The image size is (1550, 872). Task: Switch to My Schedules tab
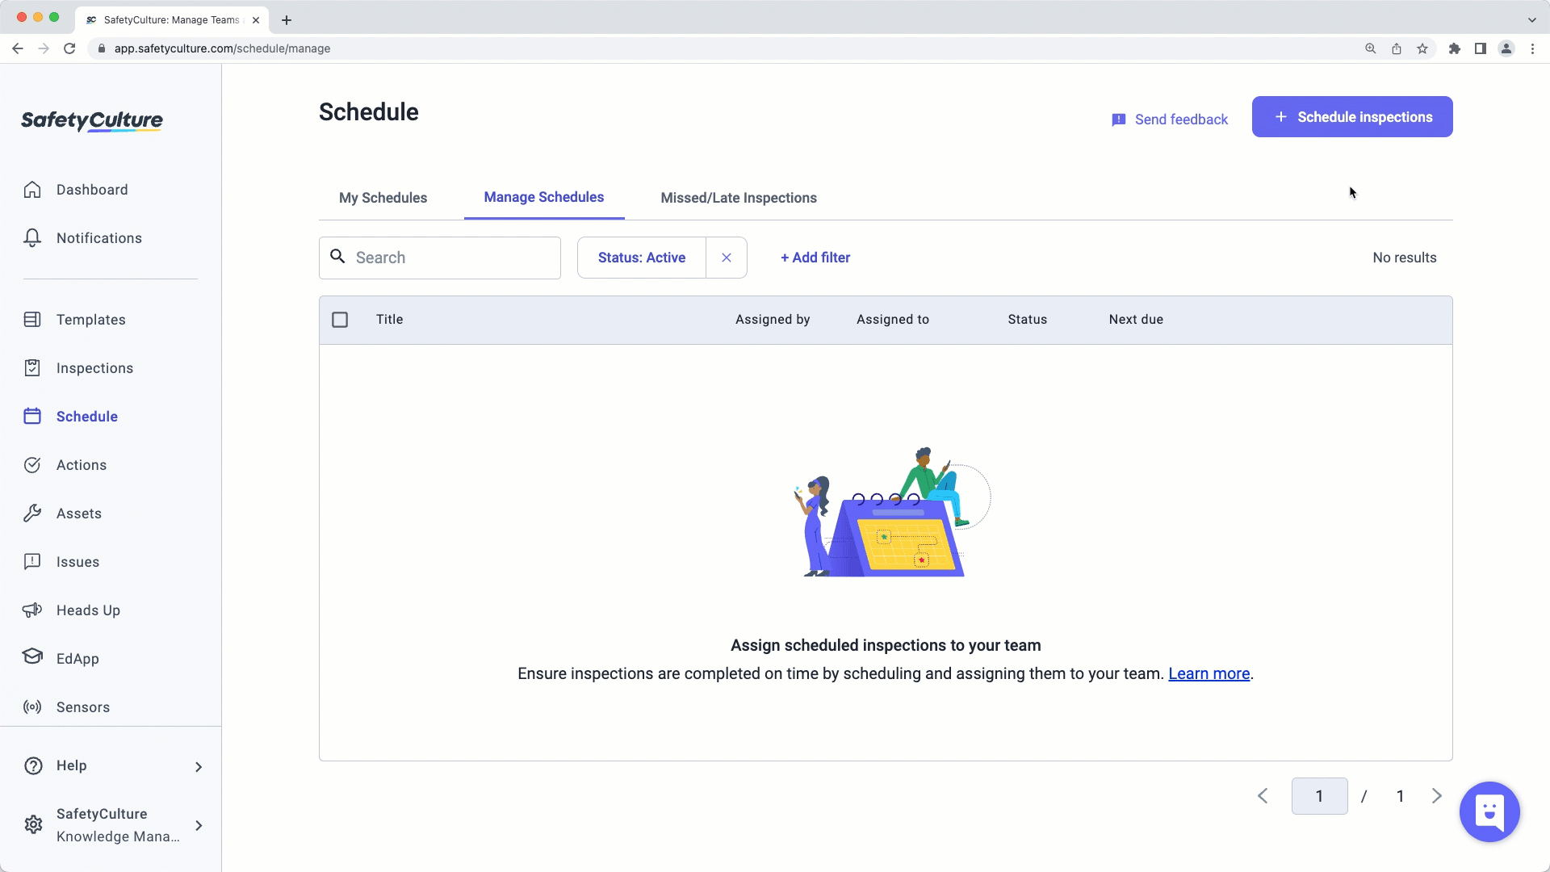coord(383,198)
